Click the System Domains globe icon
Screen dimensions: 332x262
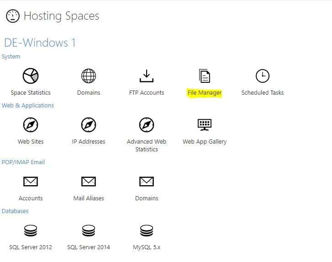(89, 76)
